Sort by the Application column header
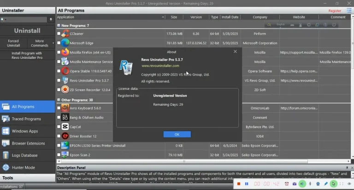Viewport: 354px width, 190px height. coord(111,17)
